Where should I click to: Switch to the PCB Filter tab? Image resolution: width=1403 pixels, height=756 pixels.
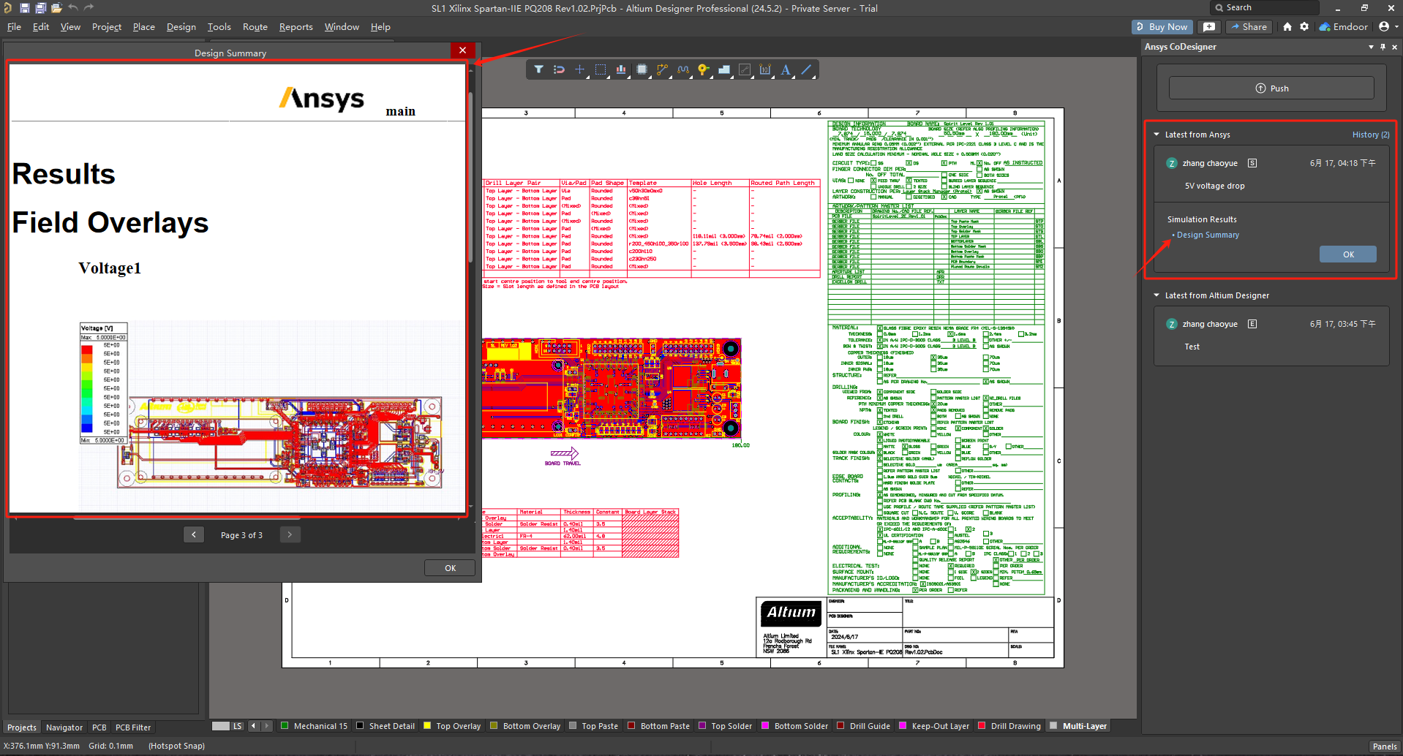point(132,727)
